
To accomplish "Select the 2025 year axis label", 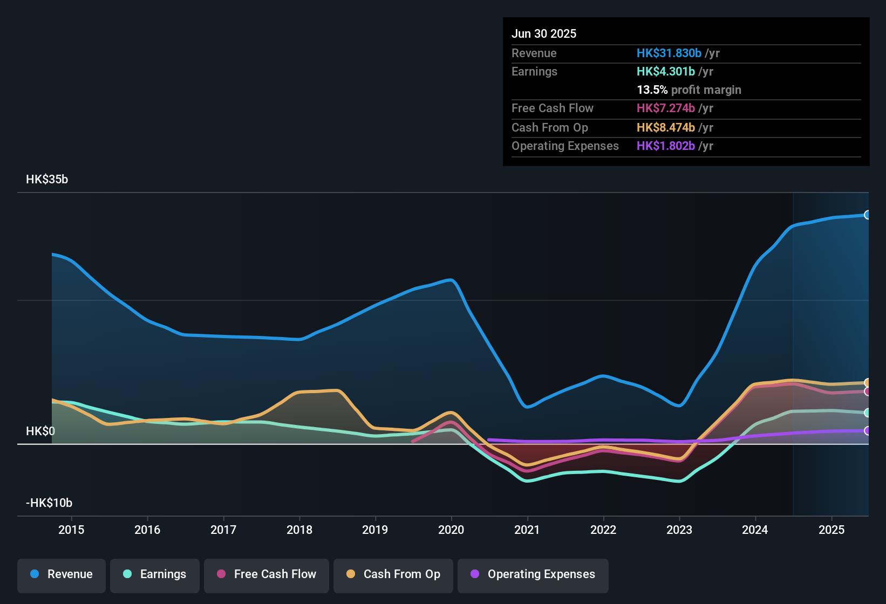I will (x=830, y=530).
